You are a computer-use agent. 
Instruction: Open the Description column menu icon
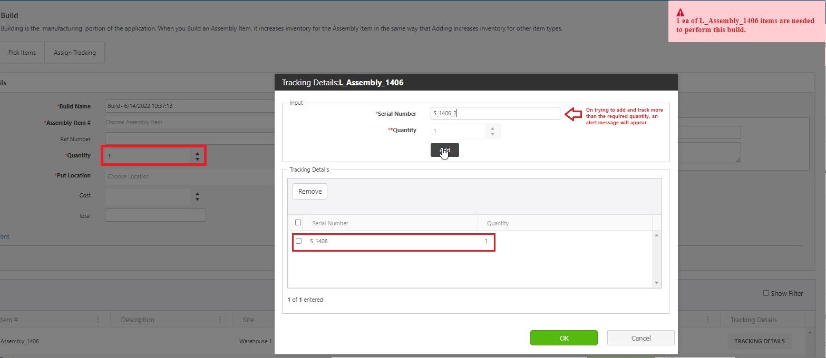point(219,320)
